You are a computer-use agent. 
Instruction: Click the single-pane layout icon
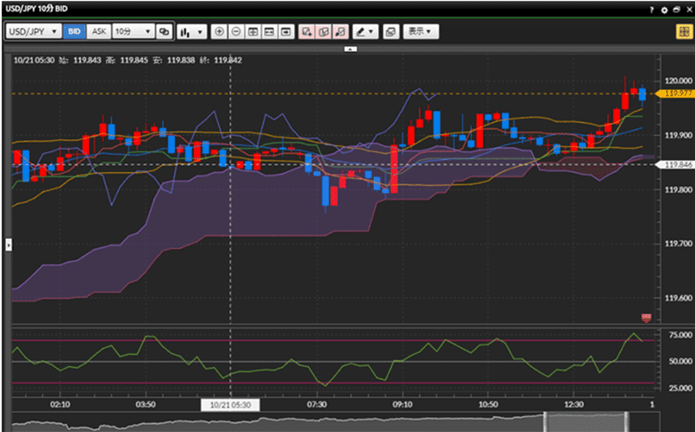click(x=286, y=31)
